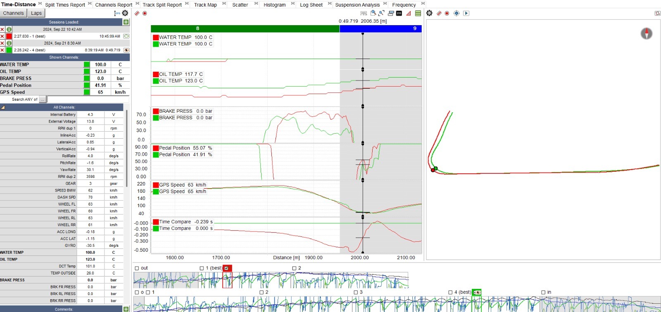Click the CFG cursor configuration icon
Viewport: 661px width, 312px height.
(x=117, y=13)
